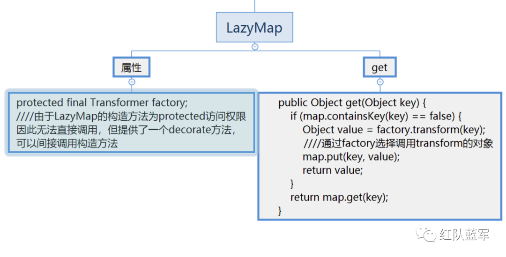Image resolution: width=506 pixels, height=257 pixels.
Task: Select the protected final Transformer factory note
Action: [131, 123]
